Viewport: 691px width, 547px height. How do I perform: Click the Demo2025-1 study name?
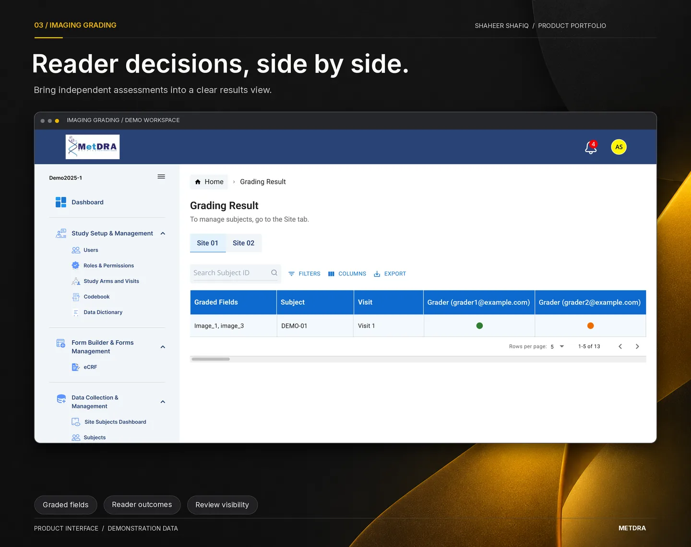[x=65, y=178]
